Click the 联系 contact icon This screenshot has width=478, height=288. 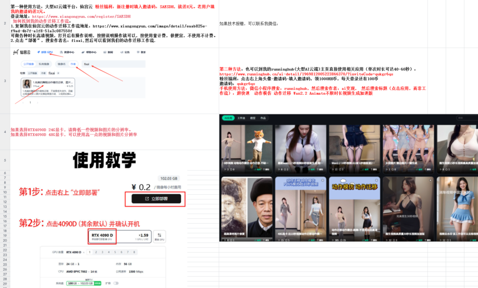click(x=139, y=52)
